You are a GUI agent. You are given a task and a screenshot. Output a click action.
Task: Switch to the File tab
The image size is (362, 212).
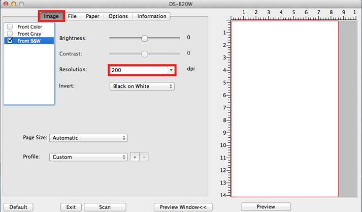[72, 16]
